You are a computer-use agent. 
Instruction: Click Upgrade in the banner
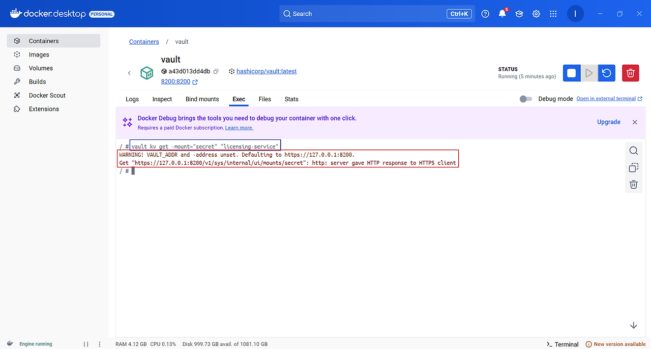click(609, 122)
